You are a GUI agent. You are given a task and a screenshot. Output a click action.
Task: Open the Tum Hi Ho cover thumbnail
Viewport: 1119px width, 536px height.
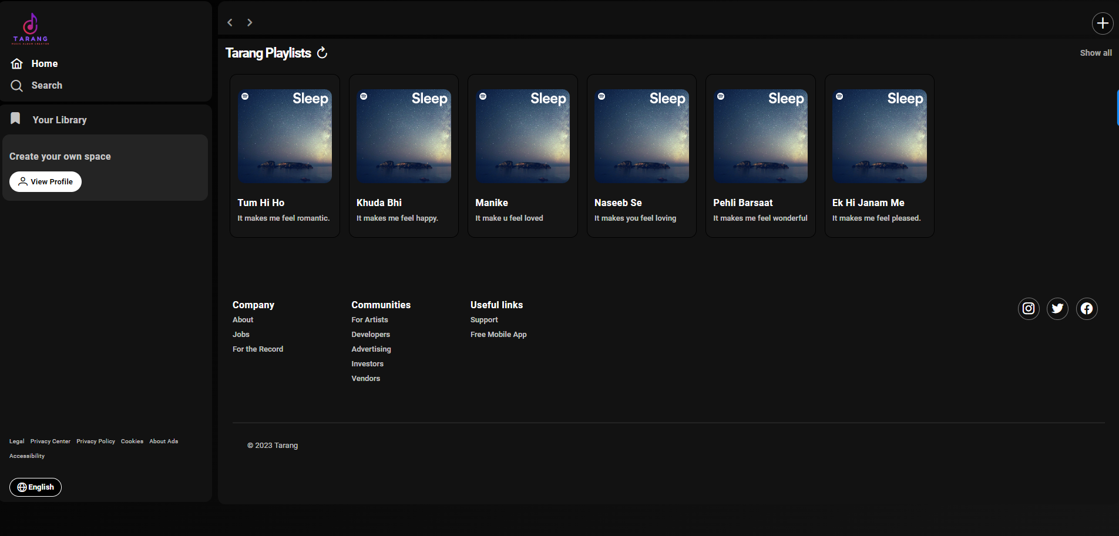[x=285, y=136]
